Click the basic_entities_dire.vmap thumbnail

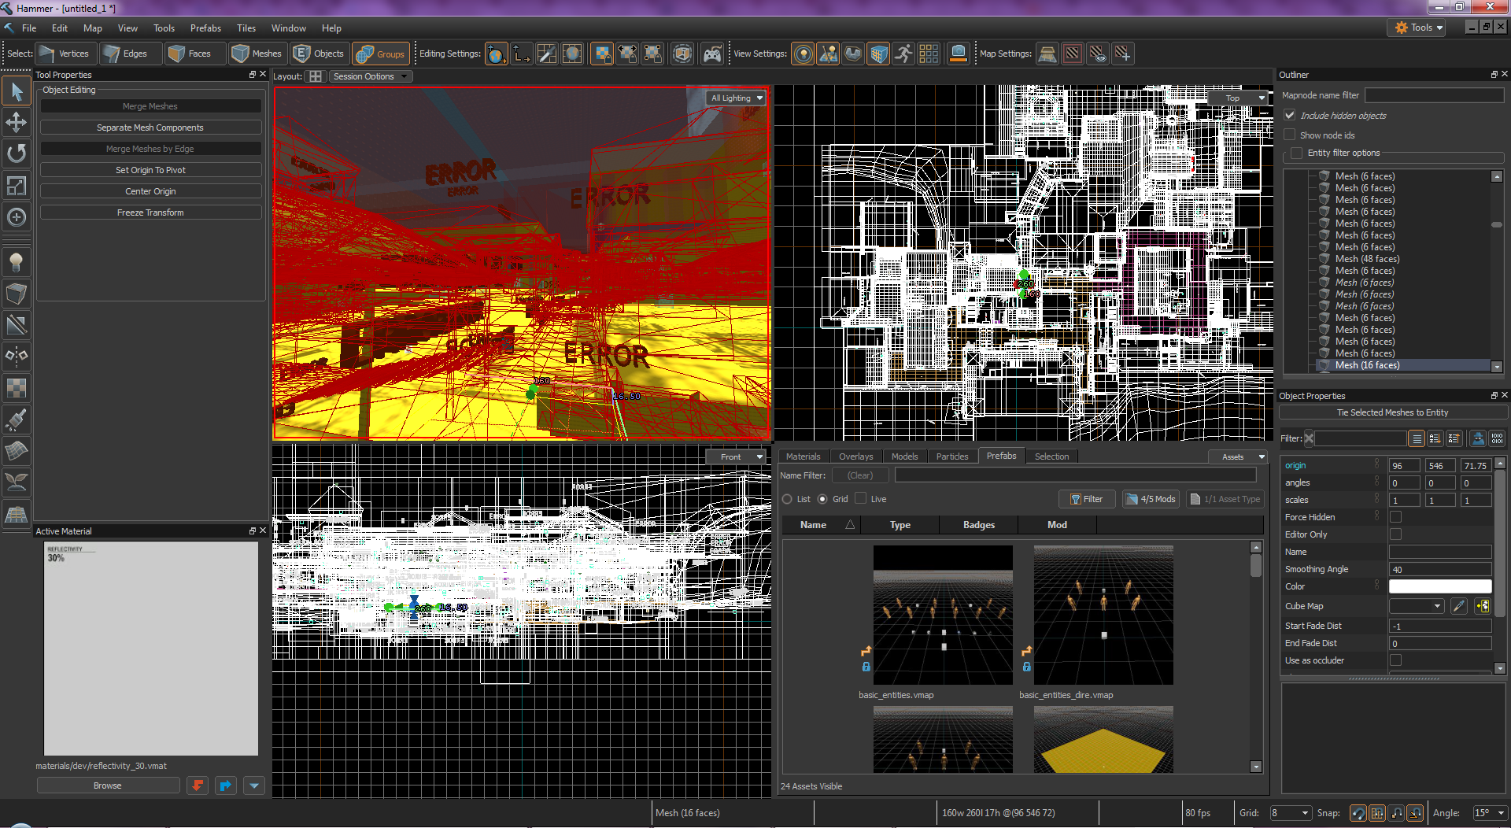[x=1103, y=615]
